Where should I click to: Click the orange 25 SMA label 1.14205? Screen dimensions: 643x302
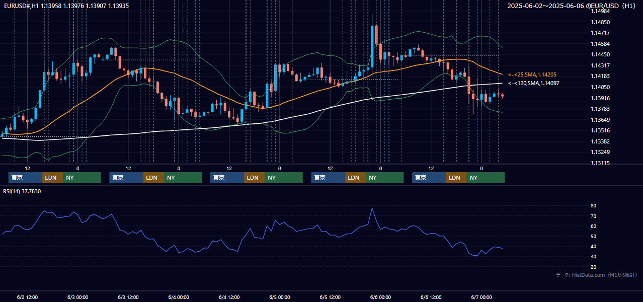[532, 74]
